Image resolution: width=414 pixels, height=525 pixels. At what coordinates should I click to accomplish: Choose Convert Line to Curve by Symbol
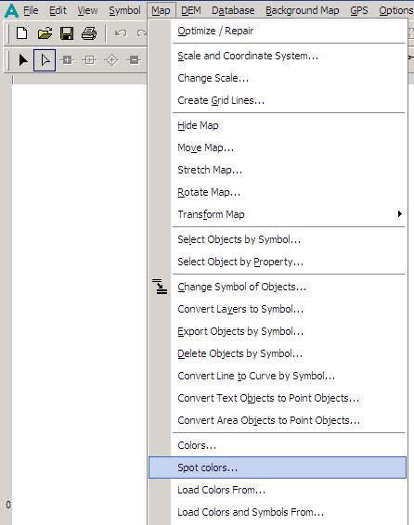pyautogui.click(x=278, y=376)
